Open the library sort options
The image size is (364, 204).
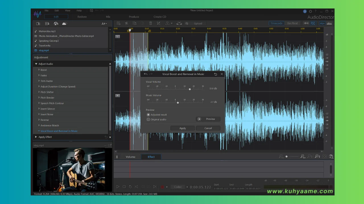[x=104, y=24]
